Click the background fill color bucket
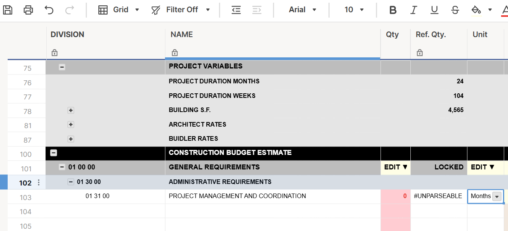This screenshot has height=231, width=508. click(476, 10)
